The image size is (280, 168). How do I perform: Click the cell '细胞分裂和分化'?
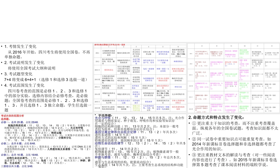pyautogui.click(x=123, y=94)
